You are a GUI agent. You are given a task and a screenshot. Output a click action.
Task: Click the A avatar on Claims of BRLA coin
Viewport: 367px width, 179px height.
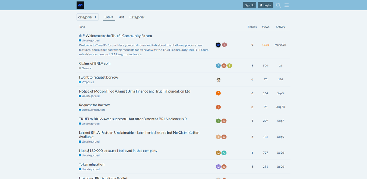[x=224, y=66]
